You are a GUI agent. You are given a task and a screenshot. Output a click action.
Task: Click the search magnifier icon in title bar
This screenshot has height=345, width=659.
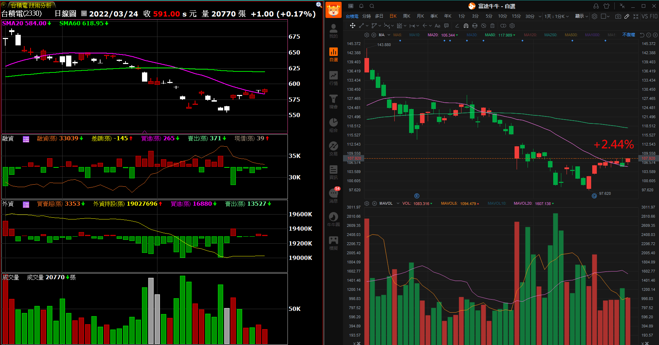coord(372,6)
